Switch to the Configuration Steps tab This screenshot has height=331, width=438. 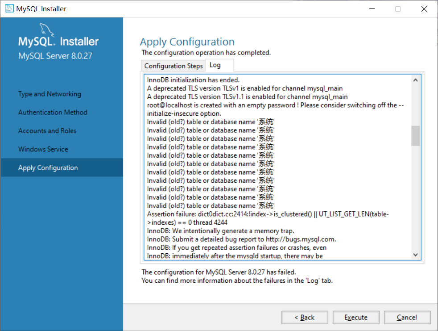(x=173, y=65)
